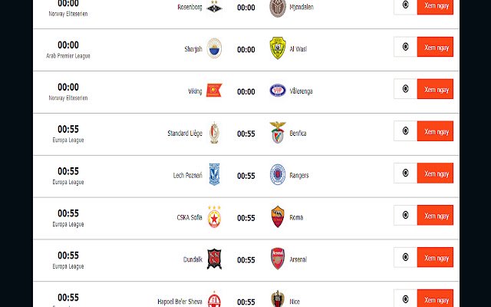Screen dimensions: 491x307
Task: Click the Viking red flag logo
Action: pos(214,91)
